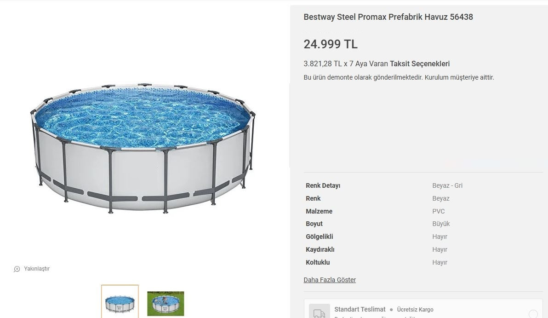
Task: Click the Yakınlaştır text label
Action: (37, 269)
